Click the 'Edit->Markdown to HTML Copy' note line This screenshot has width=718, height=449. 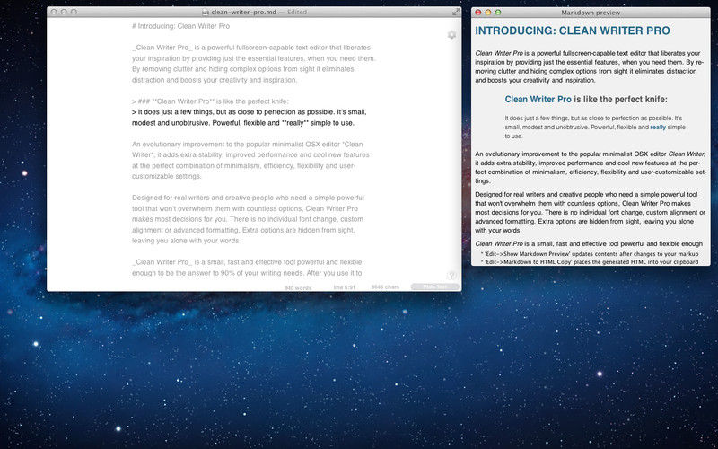[x=590, y=262]
